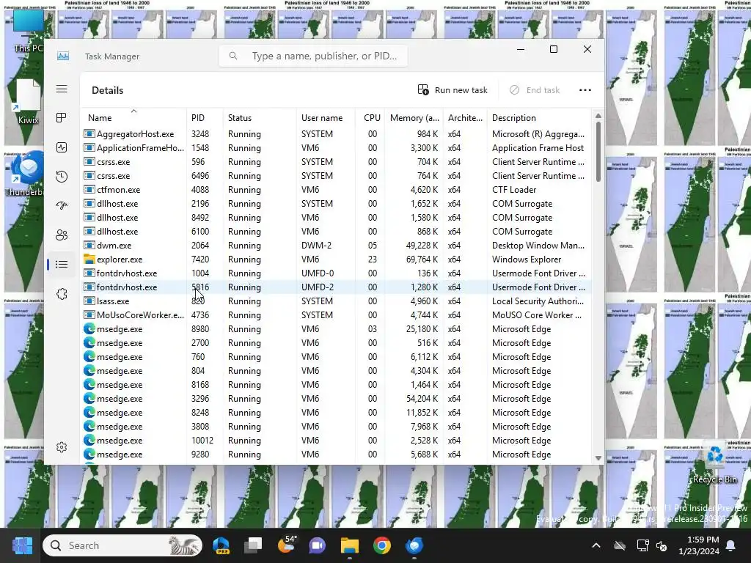Click the vertical scrollbar thumb in Details list
Viewport: 751px width, 563px height.
point(598,151)
